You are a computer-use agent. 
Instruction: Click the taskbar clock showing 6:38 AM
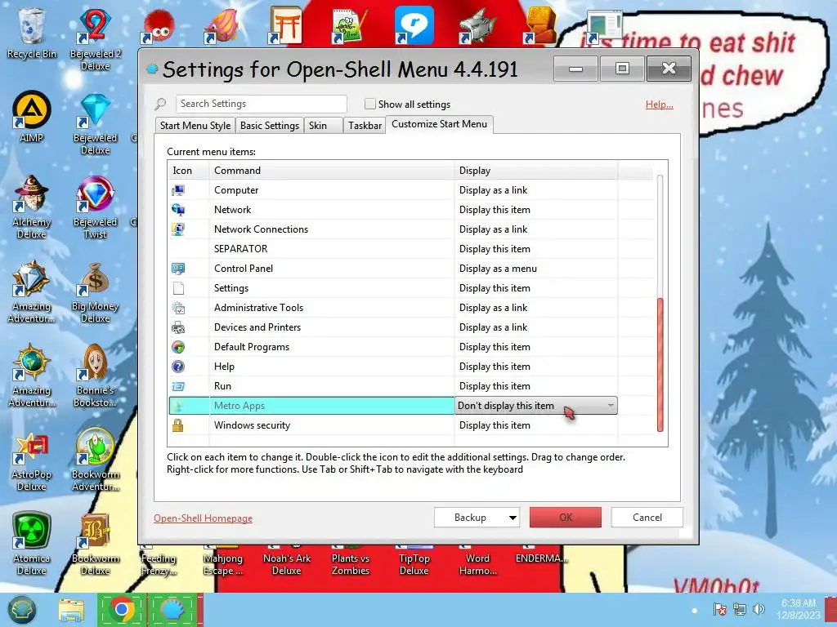pos(799,609)
